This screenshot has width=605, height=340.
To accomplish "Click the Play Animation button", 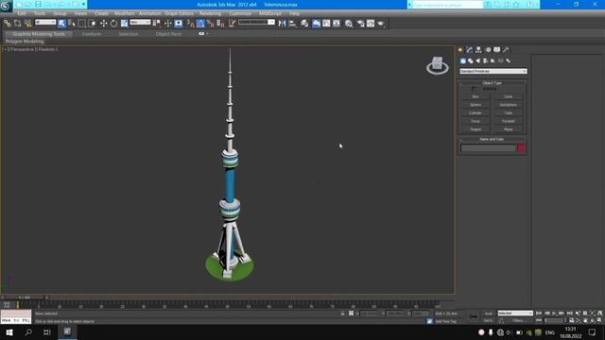I will [x=554, y=314].
